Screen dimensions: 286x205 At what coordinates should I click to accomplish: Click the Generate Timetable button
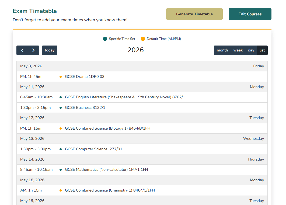pos(194,14)
